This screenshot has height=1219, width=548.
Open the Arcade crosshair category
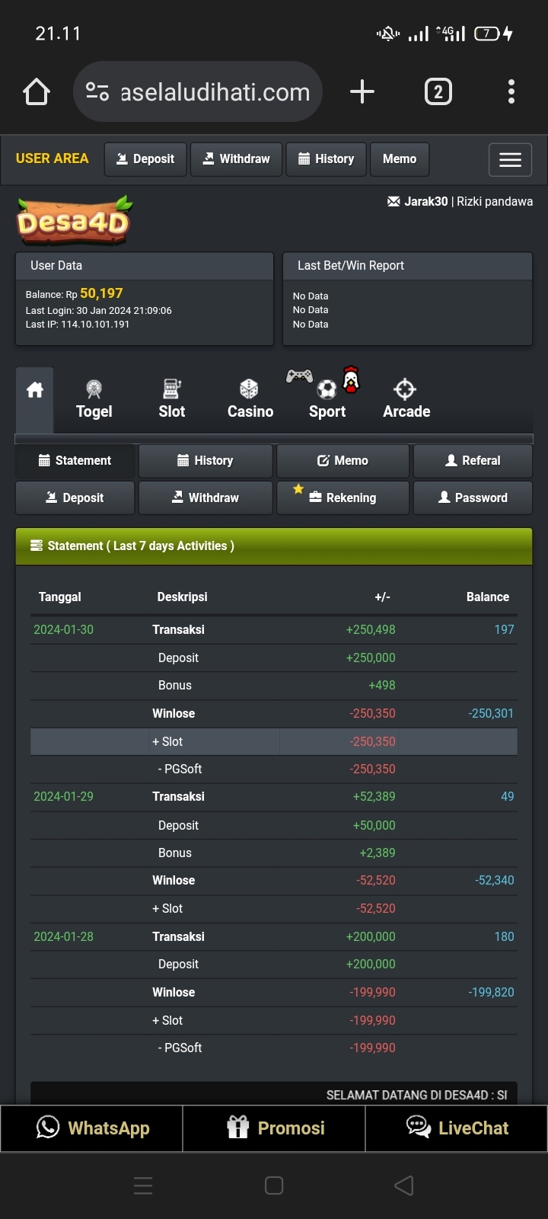coord(406,399)
